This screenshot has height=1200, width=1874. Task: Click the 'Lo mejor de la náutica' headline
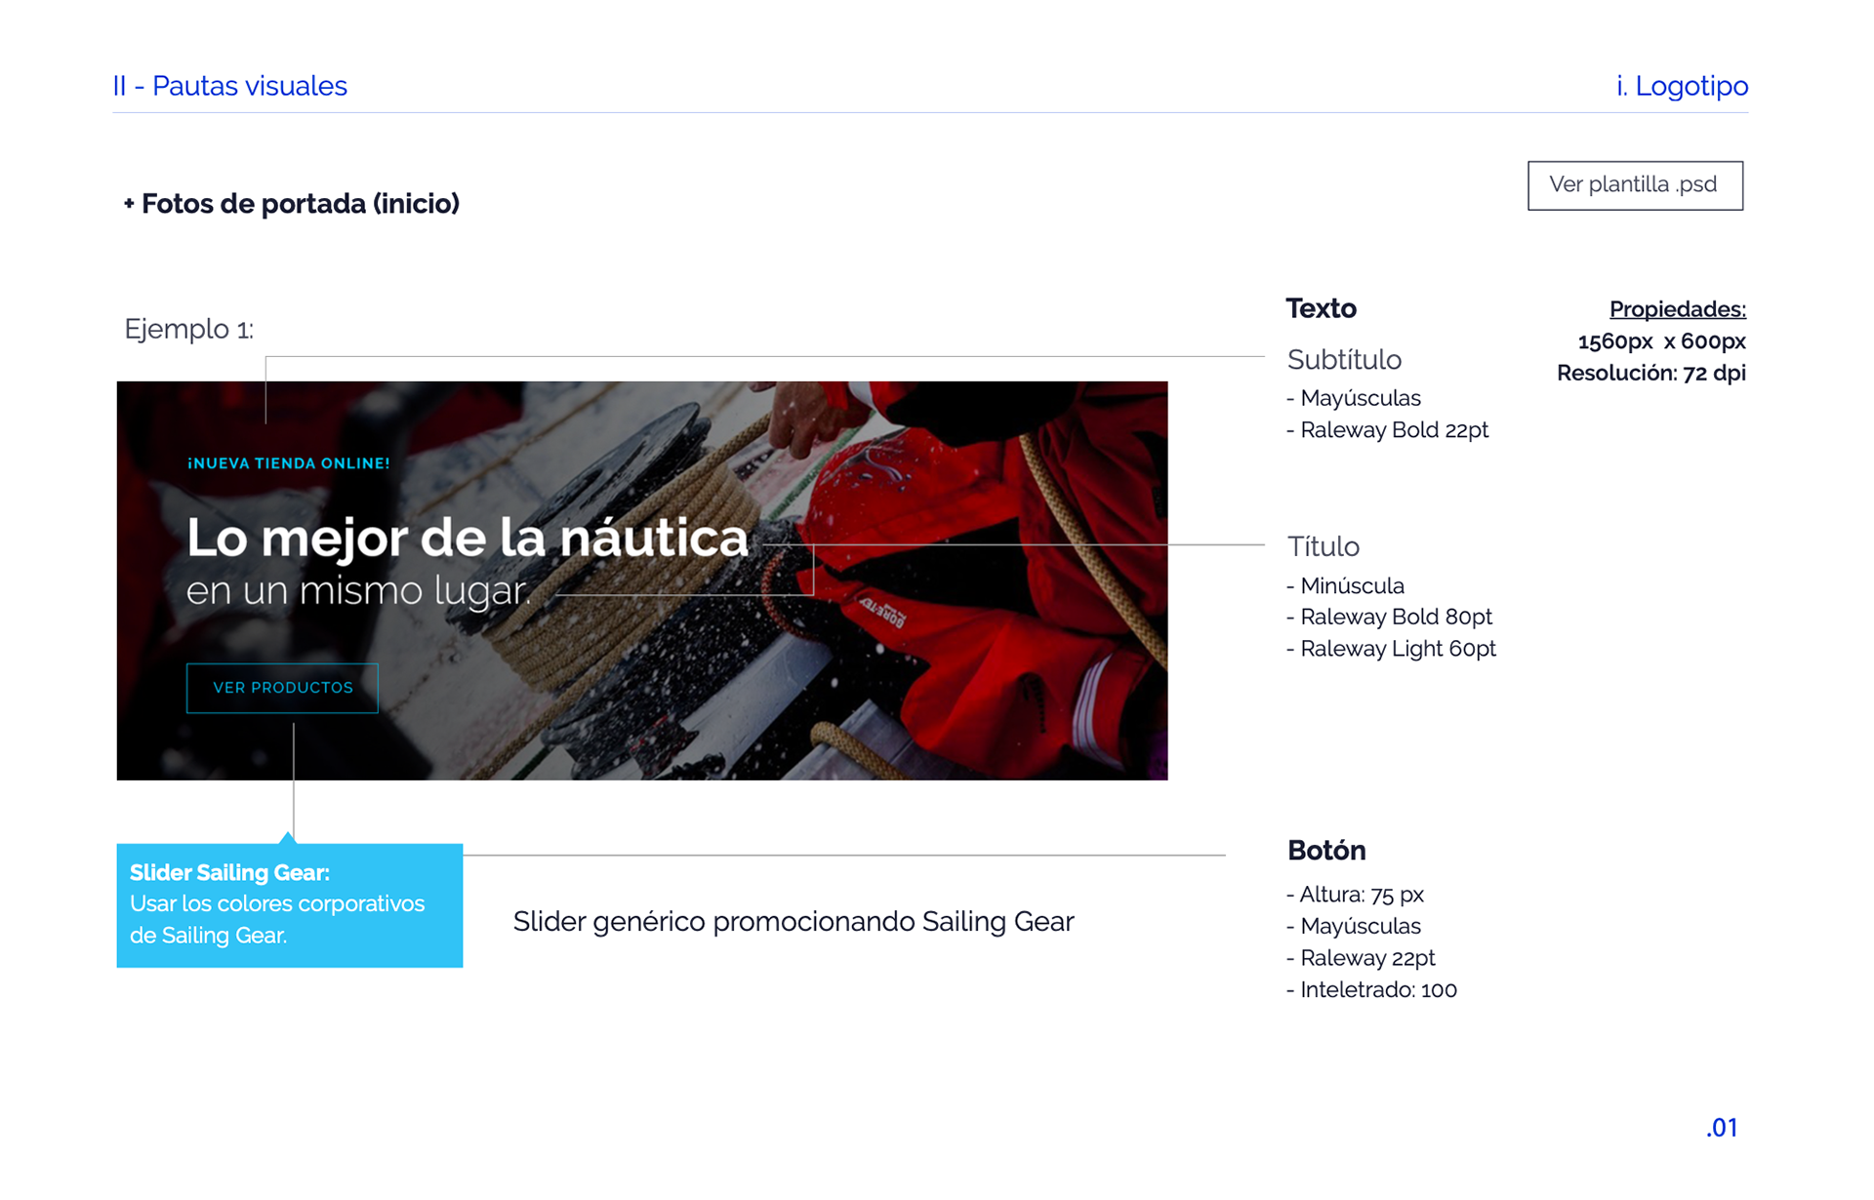pyautogui.click(x=467, y=538)
